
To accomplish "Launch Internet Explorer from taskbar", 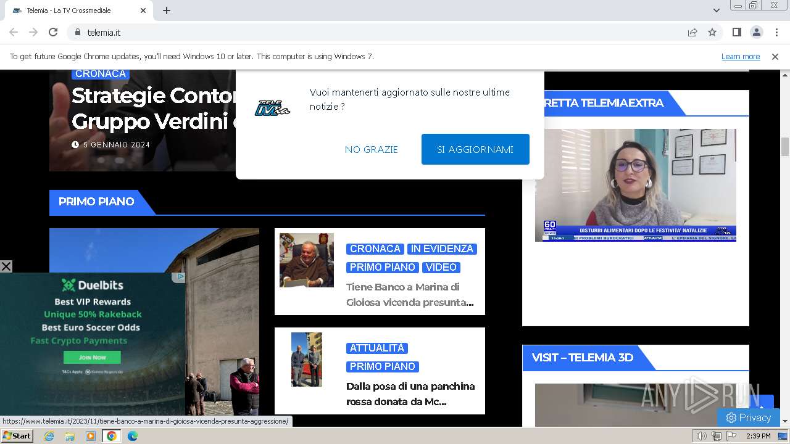I will click(49, 436).
